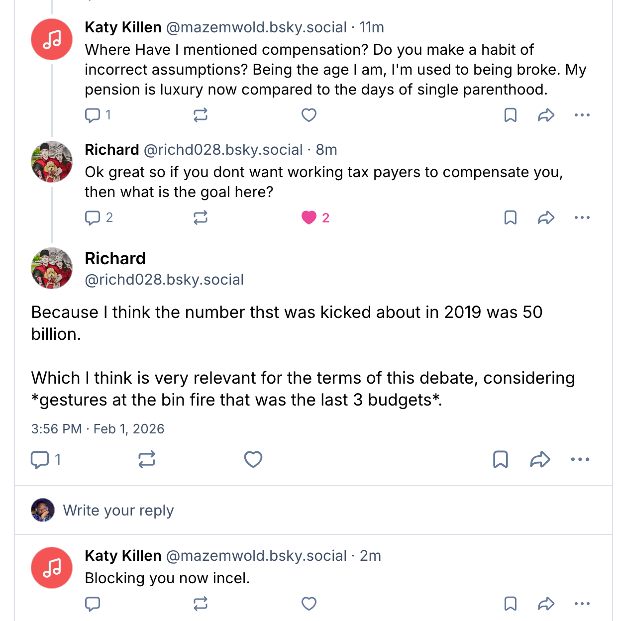Click the 3:56 PM Feb 1, 2026 timestamp
The height and width of the screenshot is (621, 617).
(98, 429)
